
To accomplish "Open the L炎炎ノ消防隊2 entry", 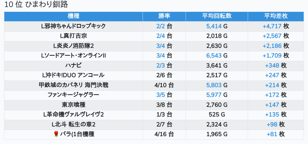I will pos(73,46).
